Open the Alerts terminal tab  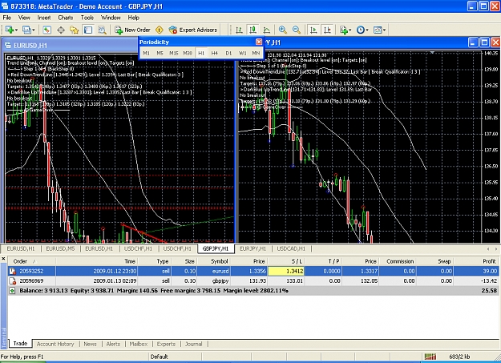point(113,344)
